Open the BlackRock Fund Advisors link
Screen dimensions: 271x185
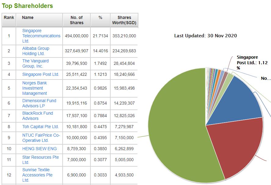[37, 116]
